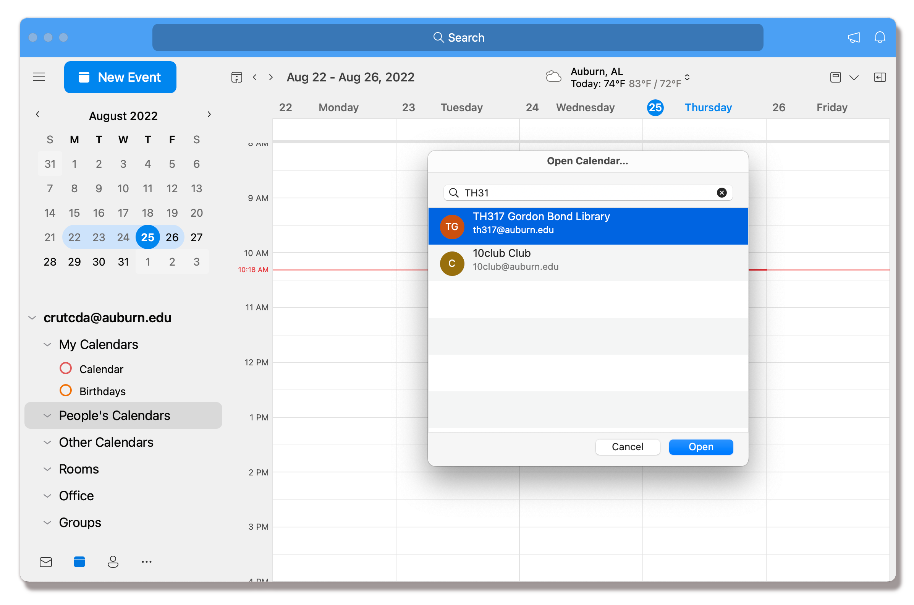Toggle the task pane icon
This screenshot has width=914, height=605.
point(880,77)
